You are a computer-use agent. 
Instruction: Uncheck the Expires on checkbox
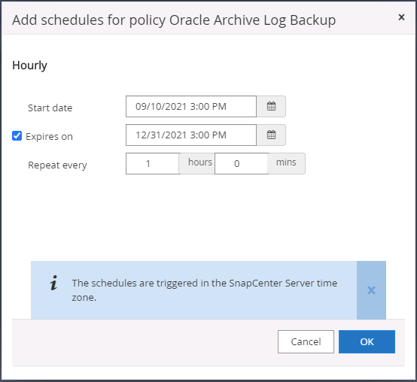[17, 136]
